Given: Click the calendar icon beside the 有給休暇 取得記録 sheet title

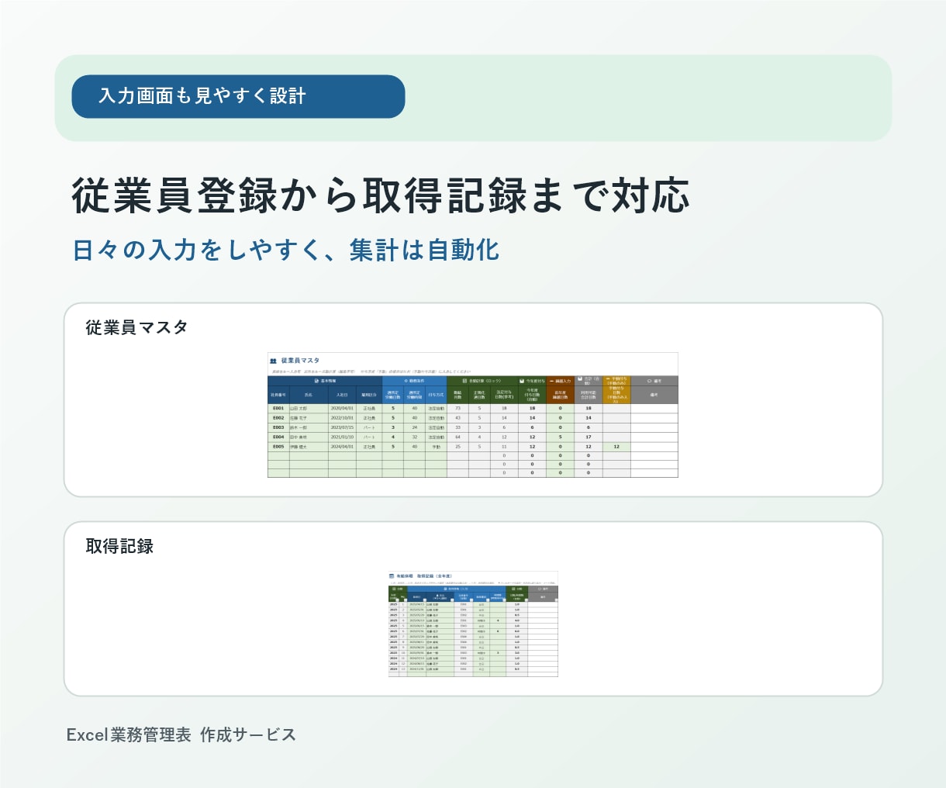Looking at the screenshot, I should [392, 576].
